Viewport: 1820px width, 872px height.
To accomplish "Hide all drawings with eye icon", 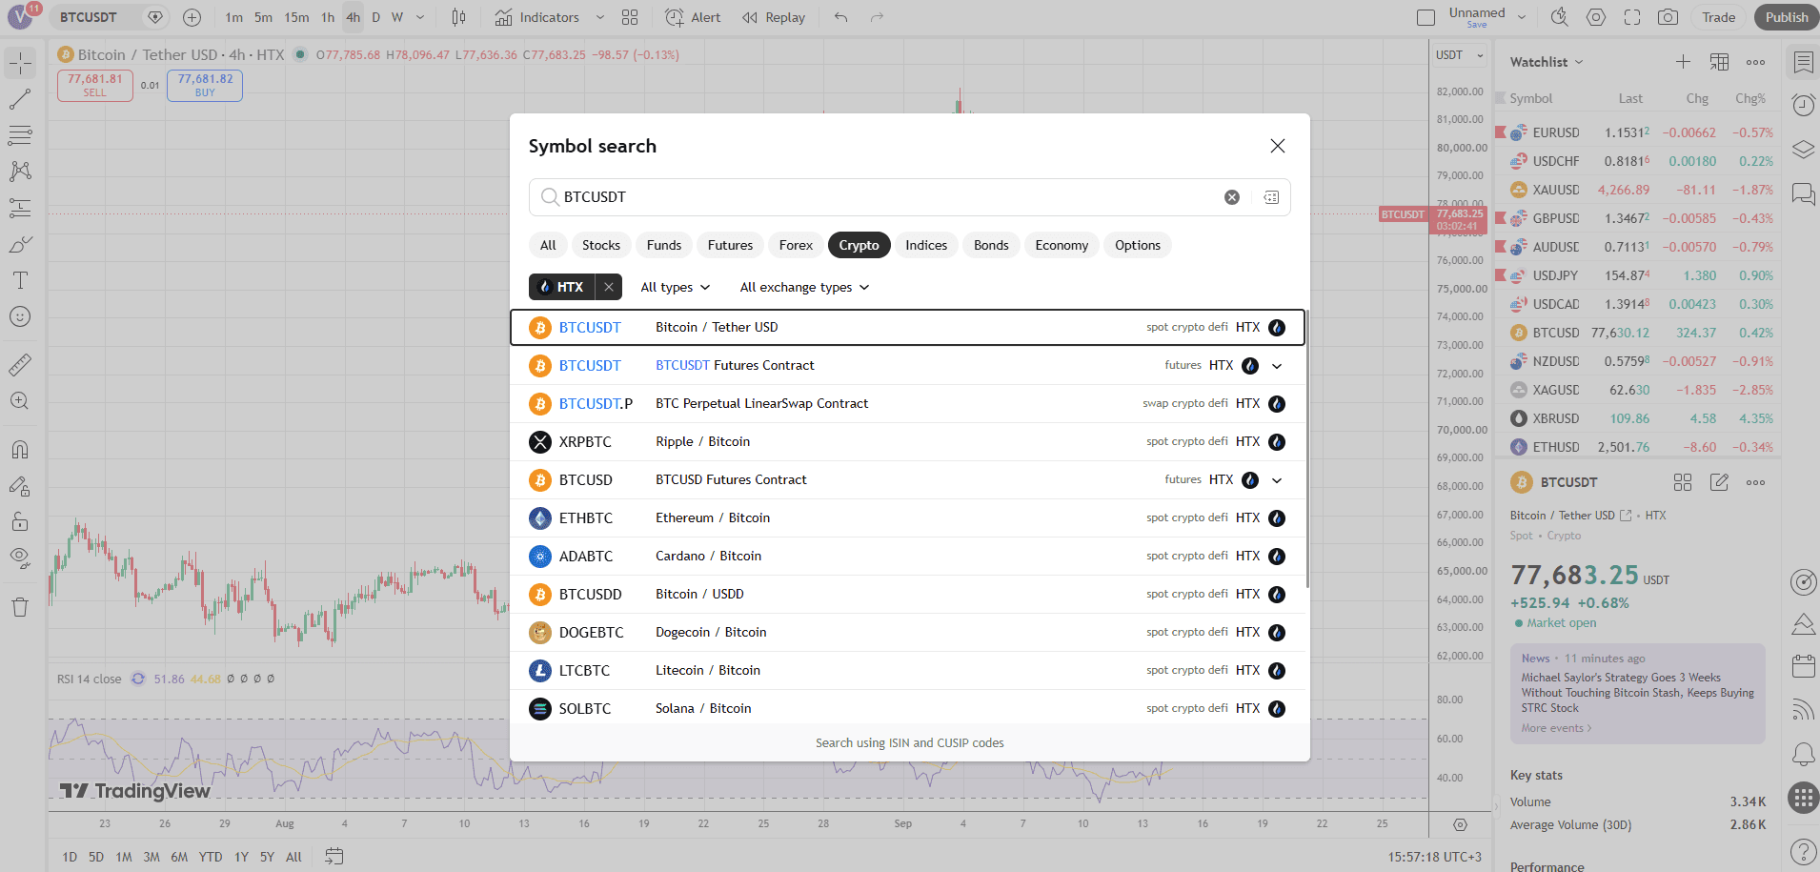I will pyautogui.click(x=20, y=558).
